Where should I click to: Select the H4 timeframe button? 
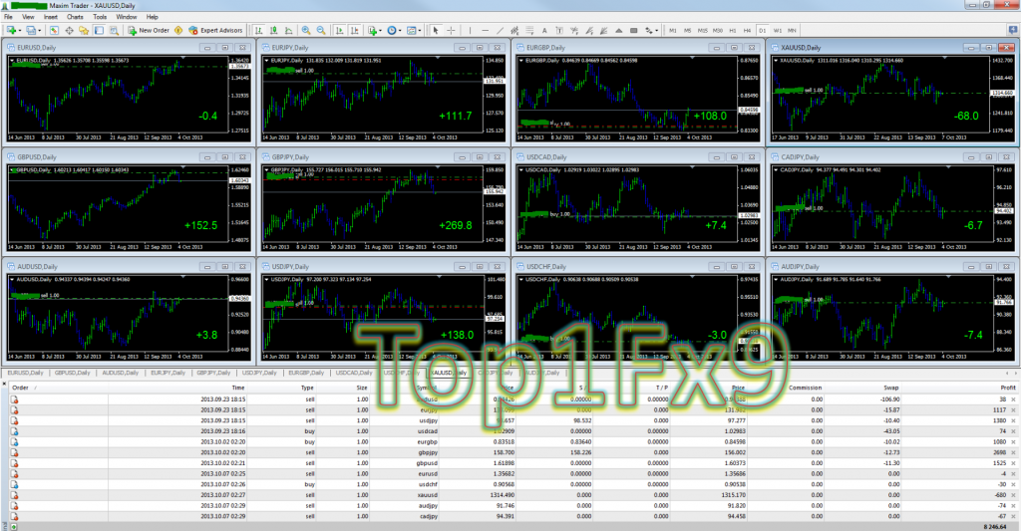(x=746, y=31)
